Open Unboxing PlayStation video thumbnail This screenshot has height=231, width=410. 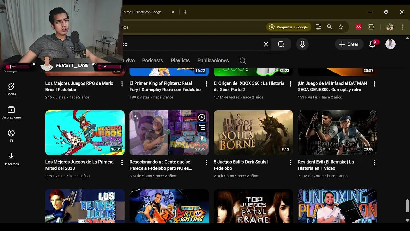[x=337, y=206]
